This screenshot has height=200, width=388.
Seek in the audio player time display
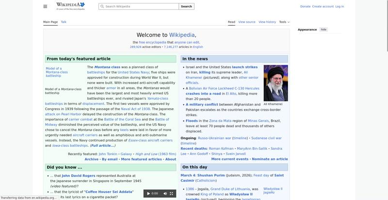click(155, 193)
